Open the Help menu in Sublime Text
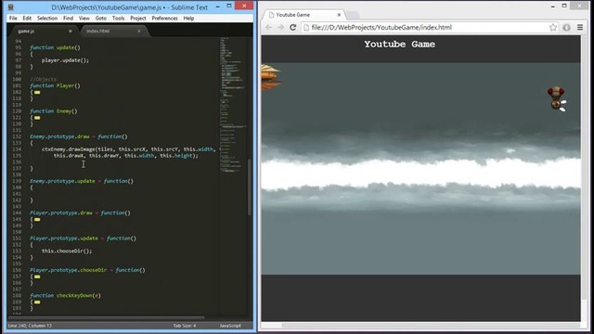 (x=188, y=19)
